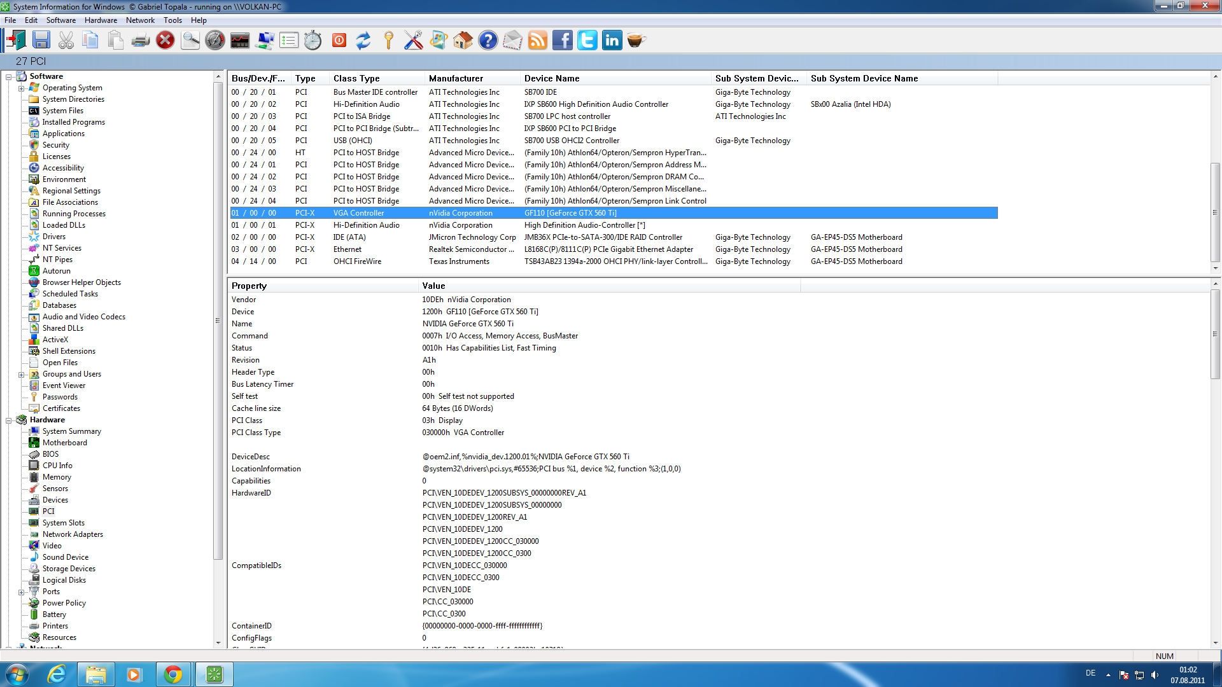Screen dimensions: 1222x687
Task: Select Running Processes tree item
Action: 74,214
